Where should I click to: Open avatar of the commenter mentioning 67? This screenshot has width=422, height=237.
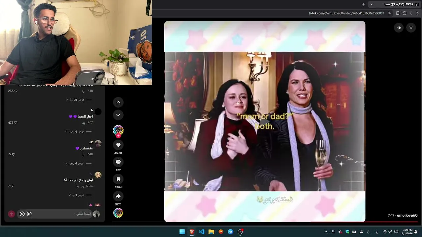pyautogui.click(x=98, y=175)
